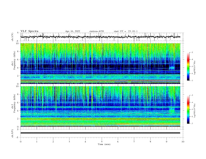Click the 'start UT = 23:10:1' label
The image size is (206, 159).
125,31
